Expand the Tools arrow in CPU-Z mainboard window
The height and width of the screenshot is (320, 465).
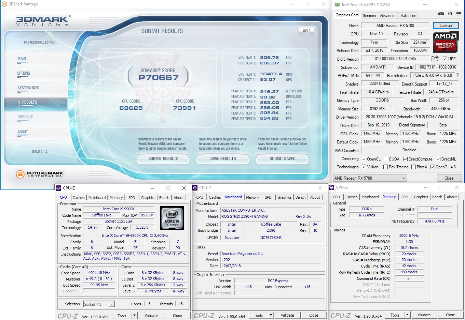click(271, 315)
